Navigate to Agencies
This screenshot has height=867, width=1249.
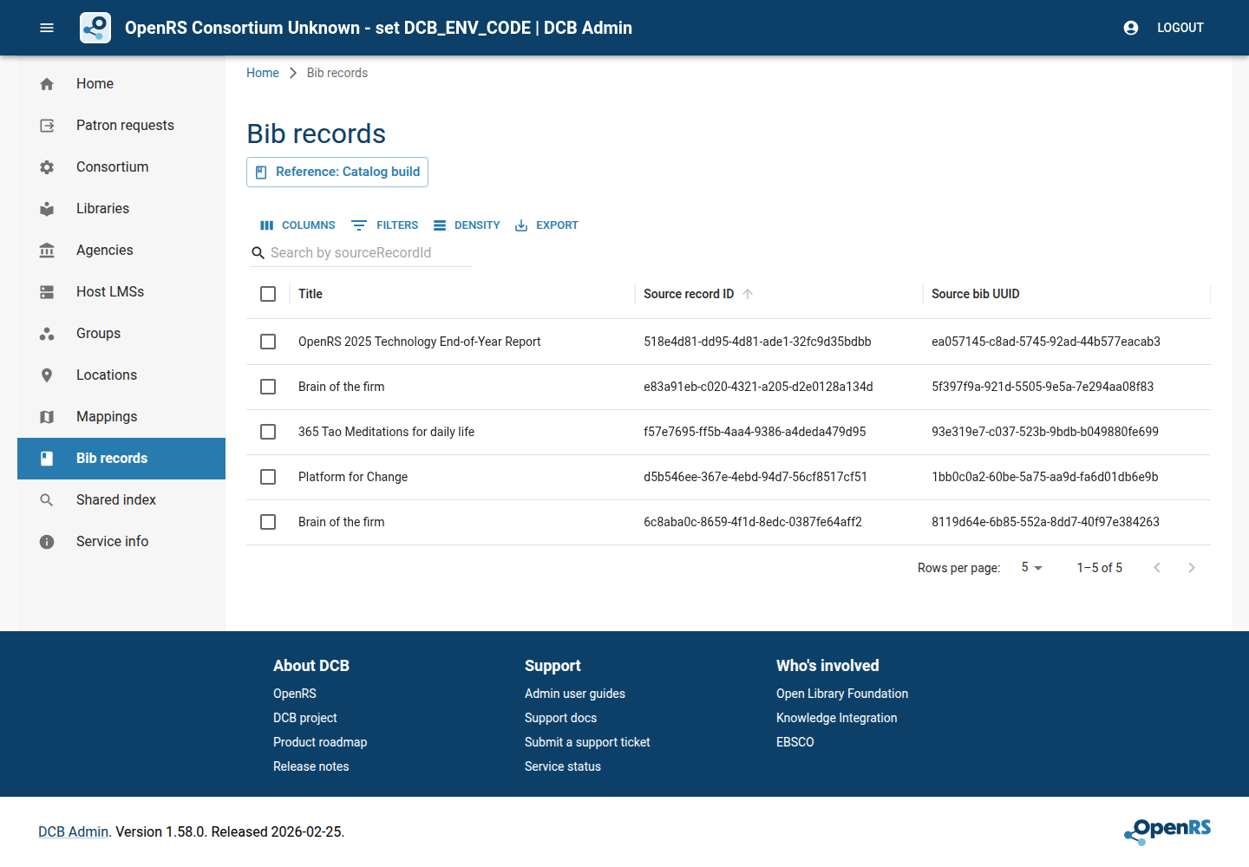121,251
